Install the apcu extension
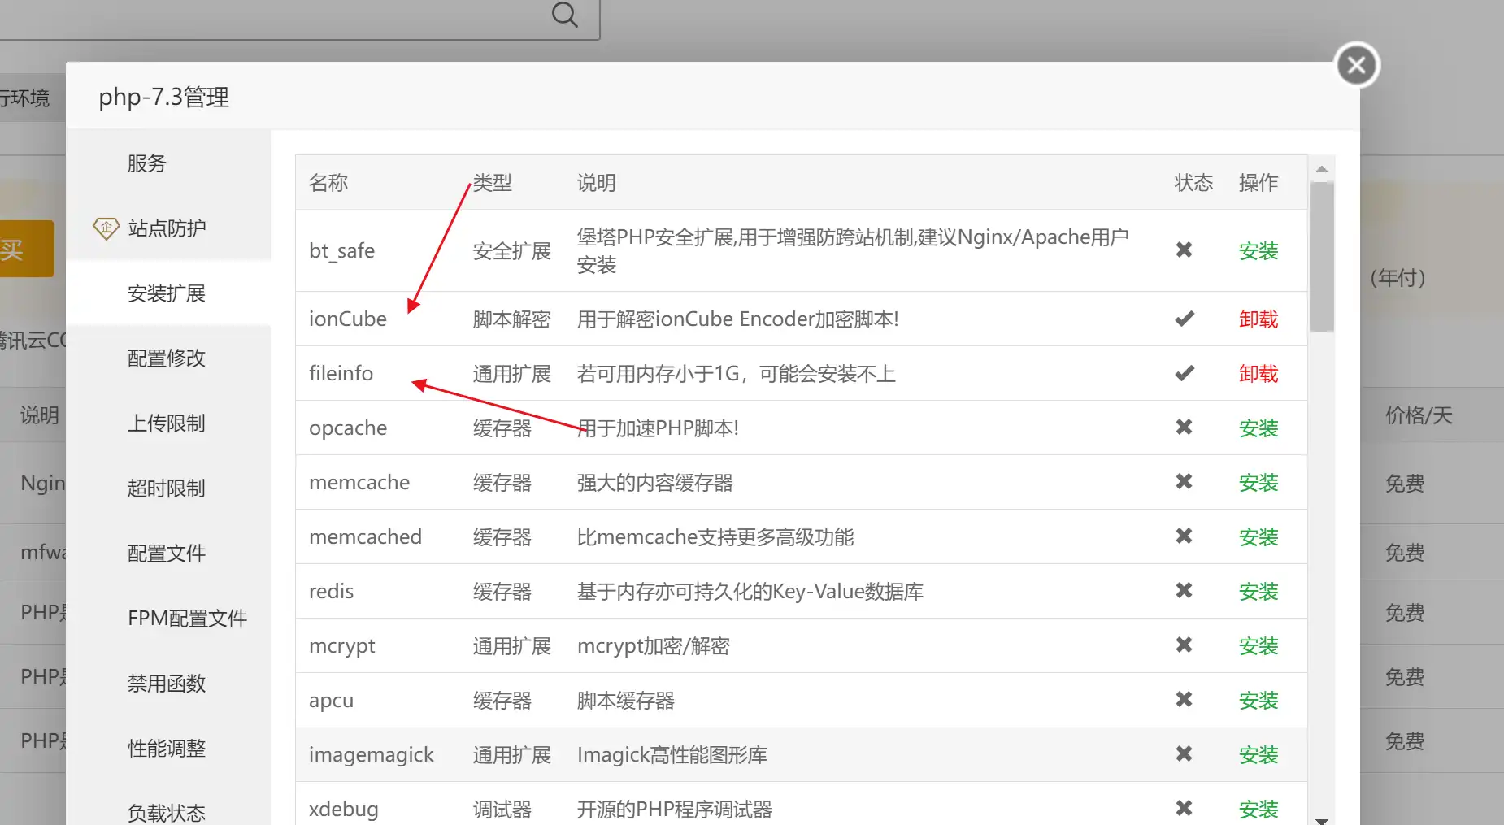This screenshot has width=1504, height=825. click(x=1258, y=701)
